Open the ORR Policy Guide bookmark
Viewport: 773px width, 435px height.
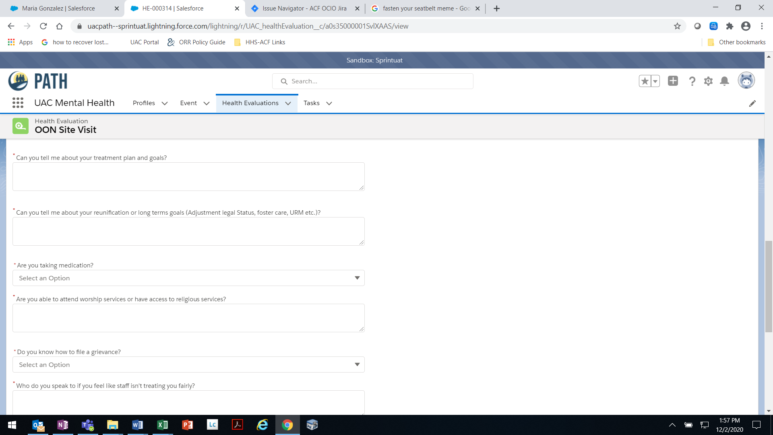(202, 42)
